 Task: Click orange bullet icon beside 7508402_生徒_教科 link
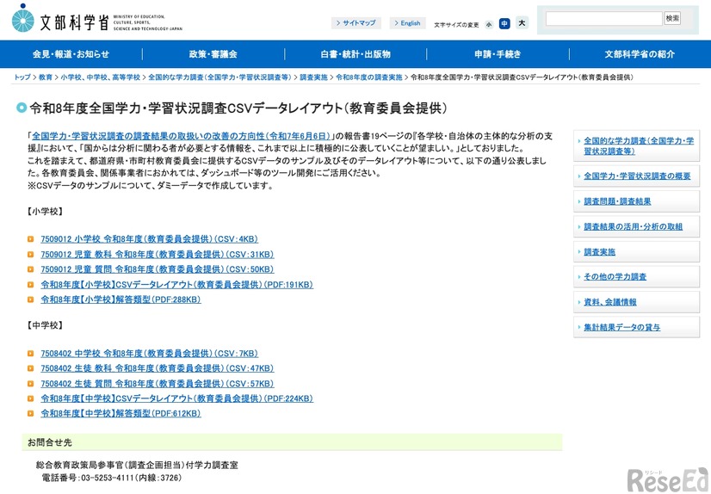[30, 368]
